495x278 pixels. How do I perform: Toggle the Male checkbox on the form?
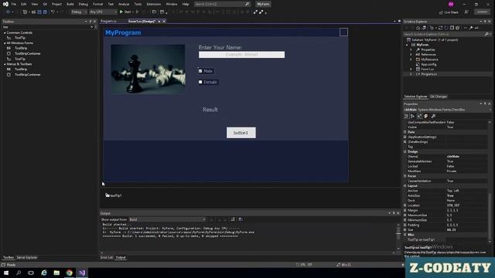coord(200,71)
